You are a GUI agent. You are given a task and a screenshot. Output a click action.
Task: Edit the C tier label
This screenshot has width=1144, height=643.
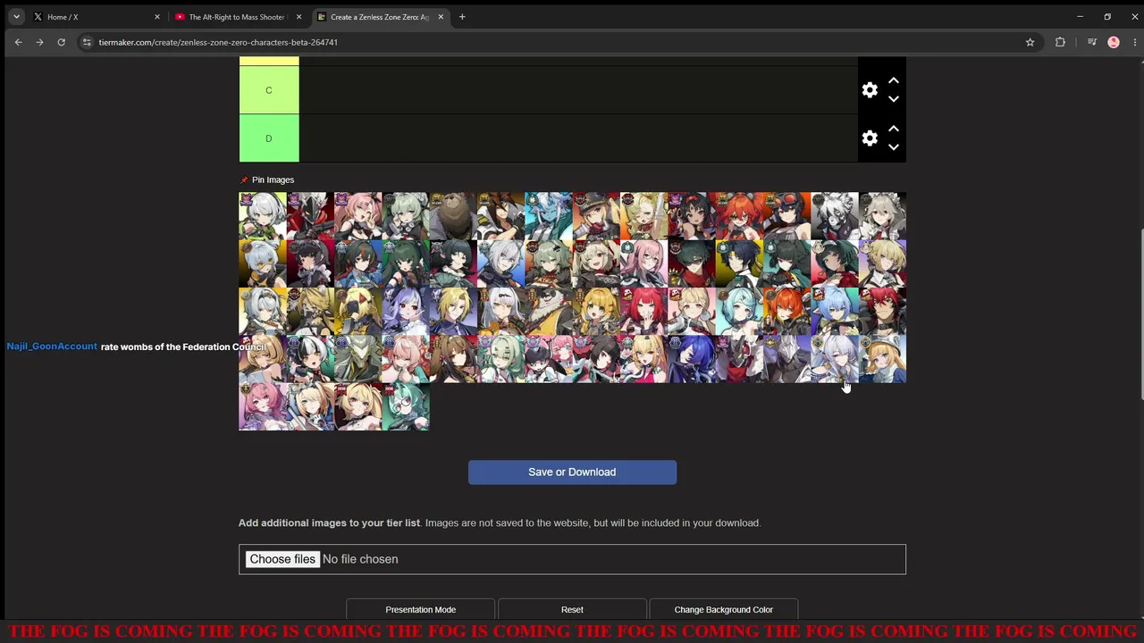coord(269,90)
